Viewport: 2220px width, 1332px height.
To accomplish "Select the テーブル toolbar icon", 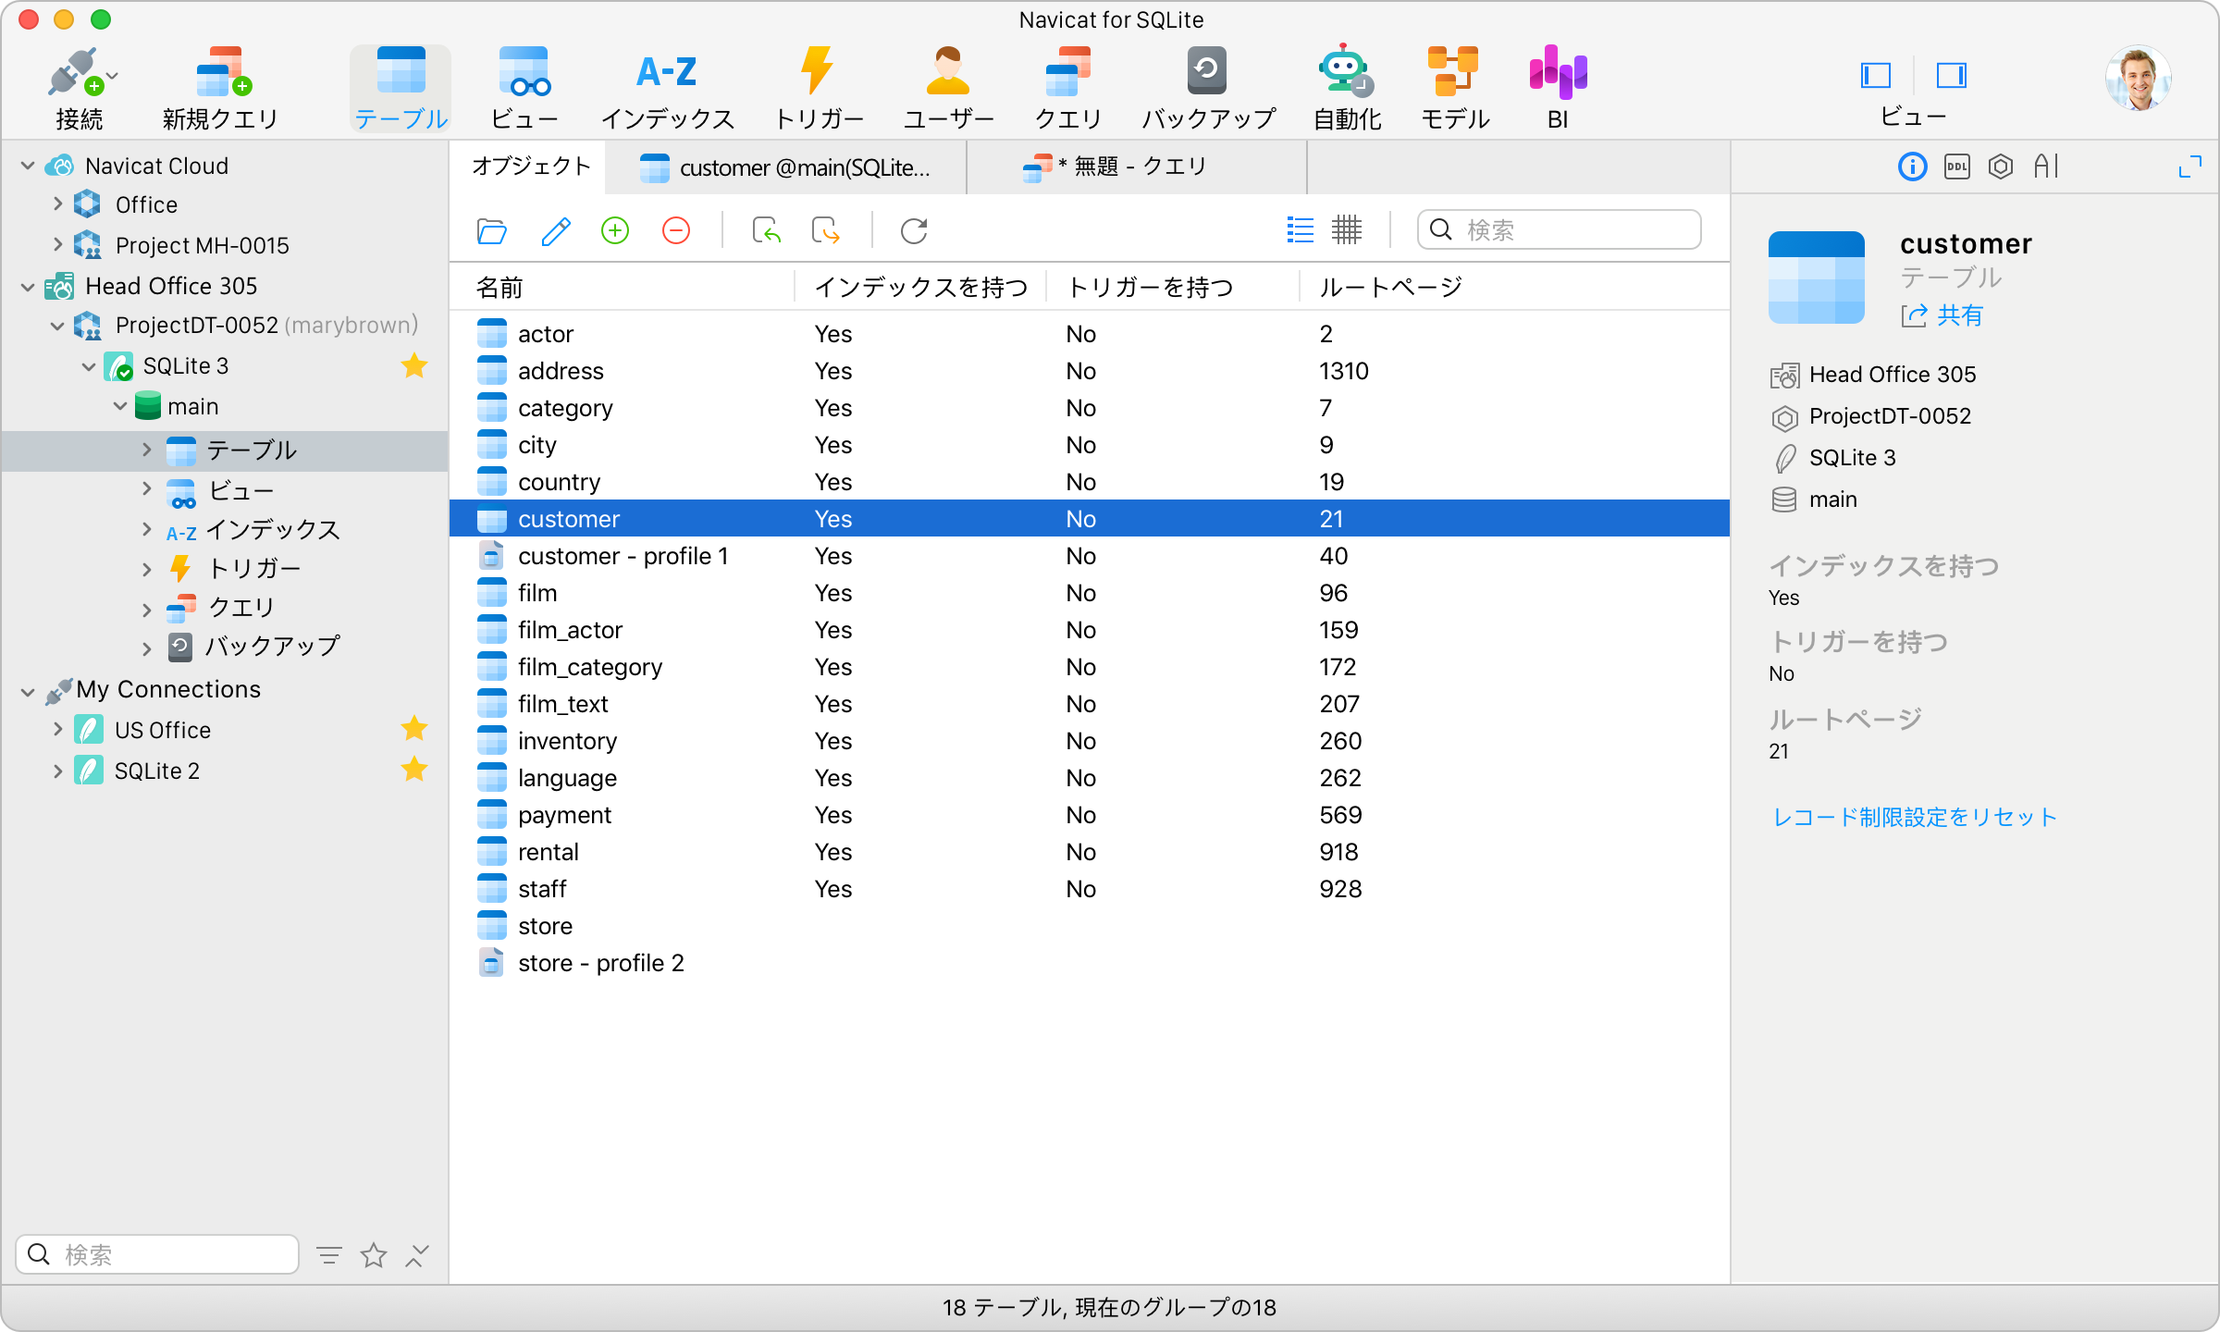I will [401, 88].
